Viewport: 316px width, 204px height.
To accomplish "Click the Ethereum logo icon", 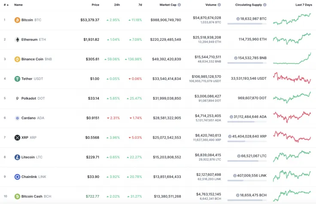I will [x=17, y=39].
